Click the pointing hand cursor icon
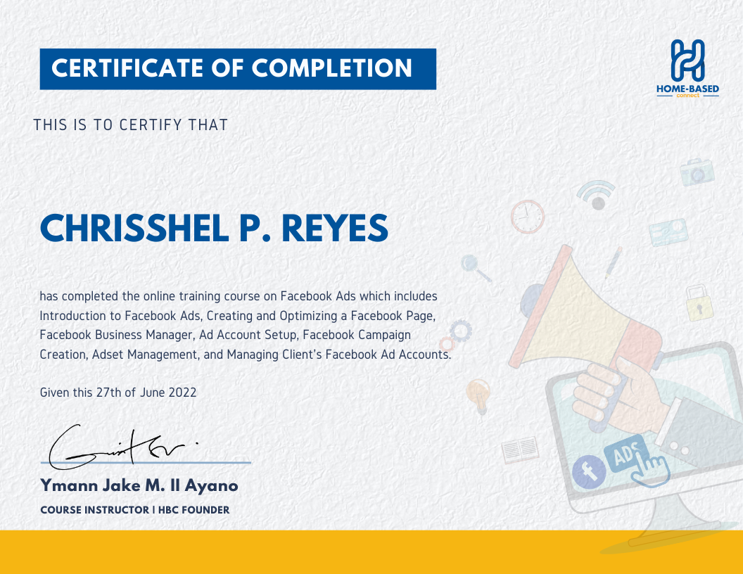 651,469
